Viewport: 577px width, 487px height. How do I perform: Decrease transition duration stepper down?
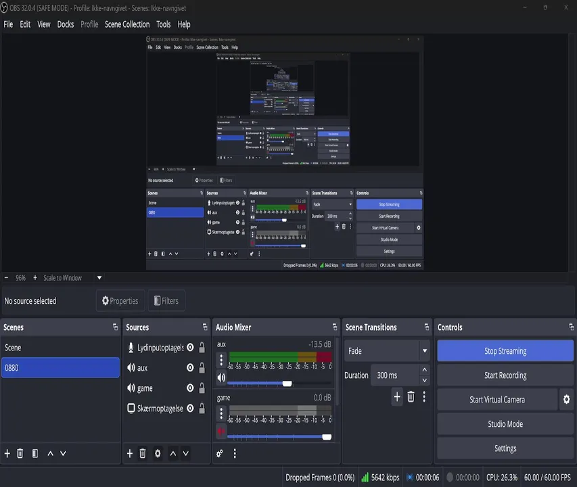pyautogui.click(x=425, y=380)
